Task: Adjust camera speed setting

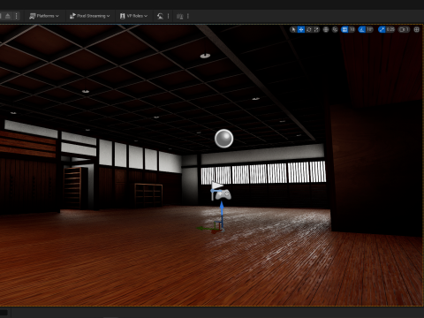Action: 404,29
